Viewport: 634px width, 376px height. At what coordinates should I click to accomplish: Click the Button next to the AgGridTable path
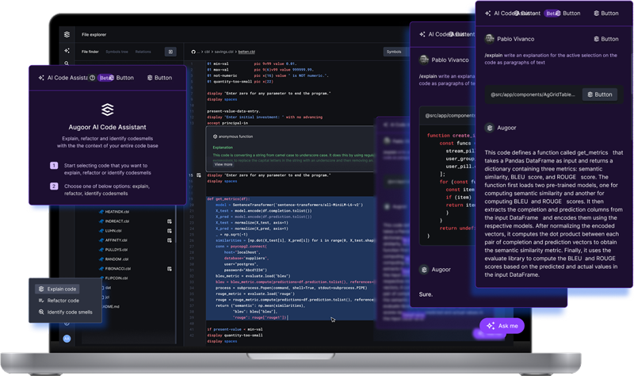click(600, 94)
